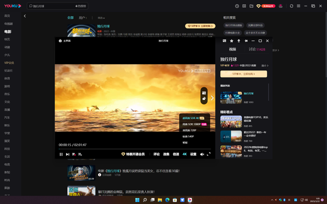The image size is (327, 204).
Task: Switch to the 视频 tab
Action: tap(232, 49)
